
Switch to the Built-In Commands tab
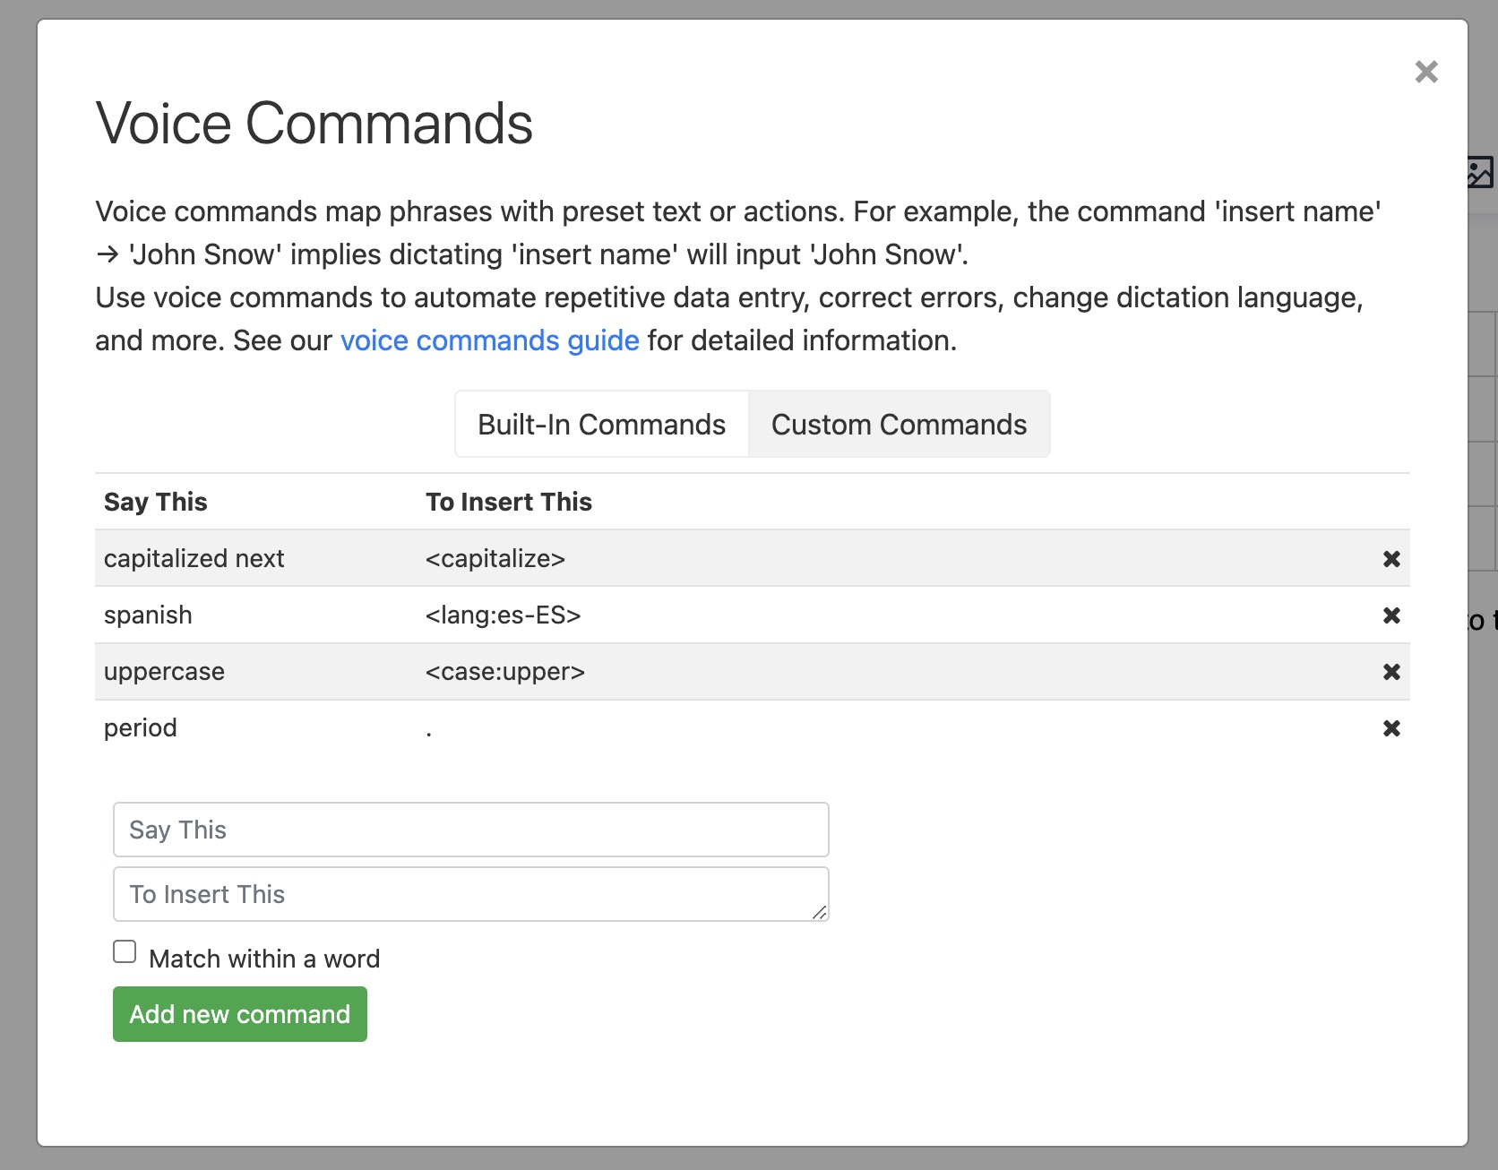tap(601, 425)
